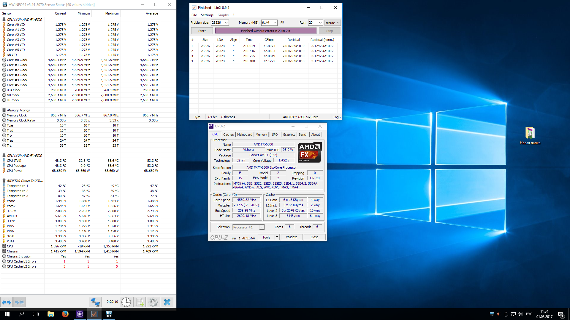
Task: Click the blue X close-sensors icon
Action: click(167, 302)
